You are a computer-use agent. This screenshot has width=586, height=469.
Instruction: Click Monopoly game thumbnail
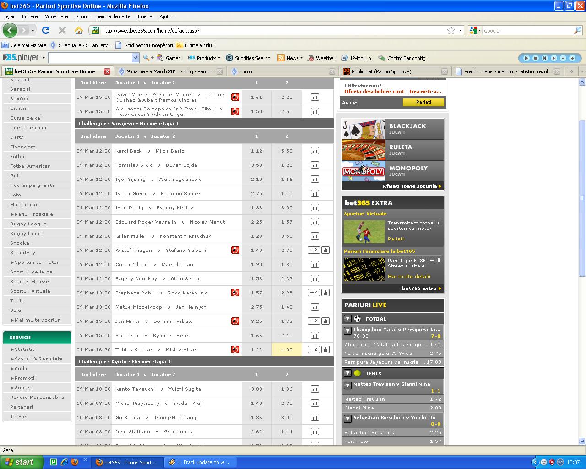coord(364,171)
